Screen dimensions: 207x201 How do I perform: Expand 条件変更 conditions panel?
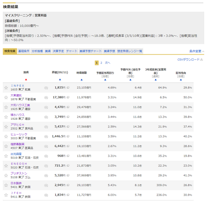[x=197, y=51]
